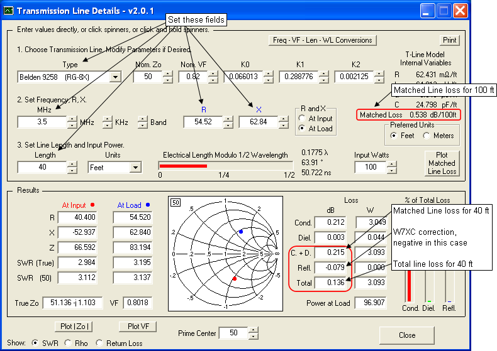Viewport: 497px width, 351px height.
Task: Click the electrical length red progress bar
Action: (183, 166)
